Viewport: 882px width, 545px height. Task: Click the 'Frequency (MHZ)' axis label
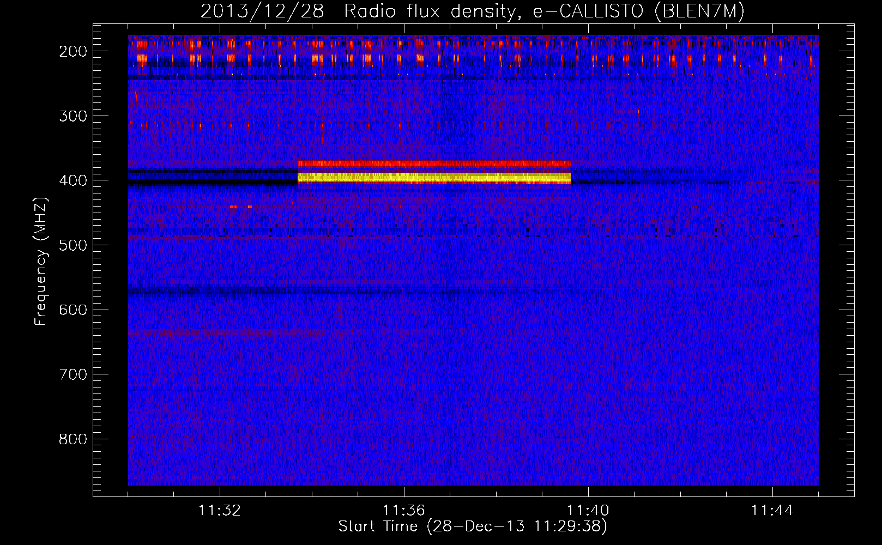(41, 261)
